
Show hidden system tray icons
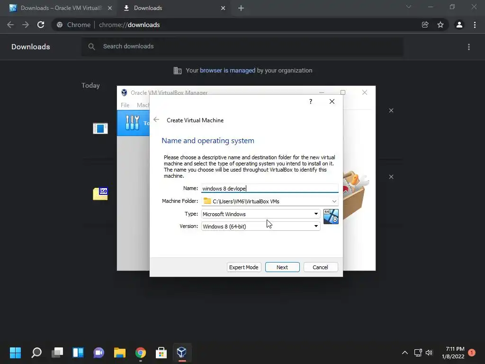(x=404, y=353)
